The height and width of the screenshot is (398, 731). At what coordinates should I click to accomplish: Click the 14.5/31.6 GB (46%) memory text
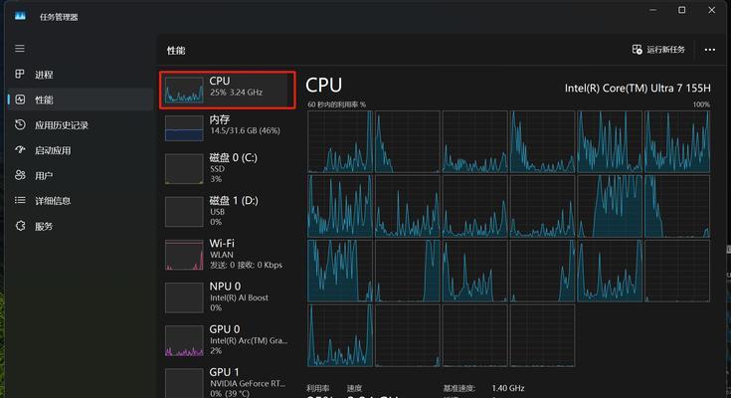245,130
